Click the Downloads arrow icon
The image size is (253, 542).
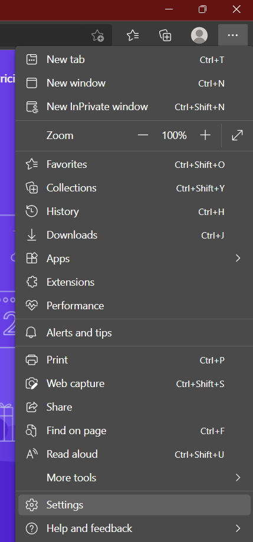(31, 235)
